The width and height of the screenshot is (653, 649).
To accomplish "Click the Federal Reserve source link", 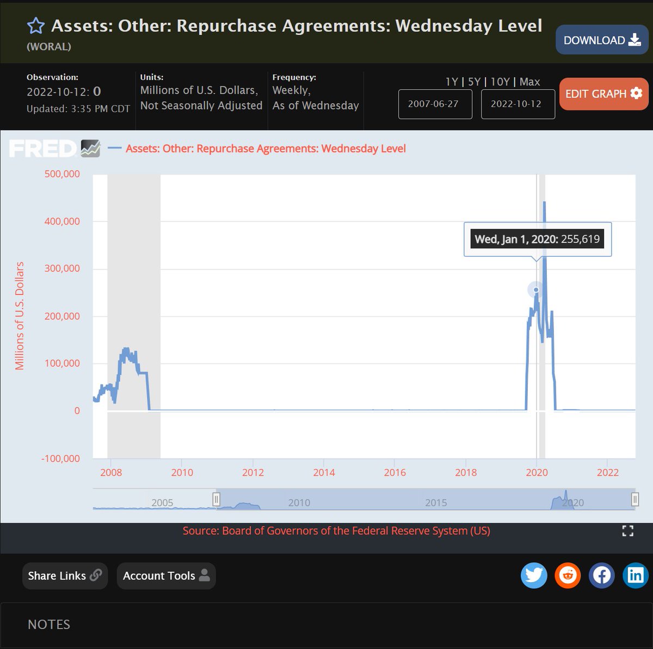I will 336,530.
